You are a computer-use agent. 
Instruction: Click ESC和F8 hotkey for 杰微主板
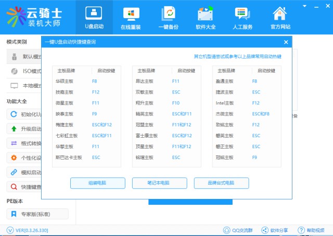(261, 114)
